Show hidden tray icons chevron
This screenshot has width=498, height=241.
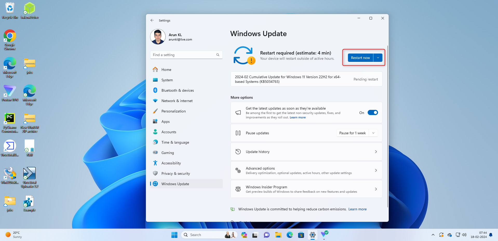433,235
